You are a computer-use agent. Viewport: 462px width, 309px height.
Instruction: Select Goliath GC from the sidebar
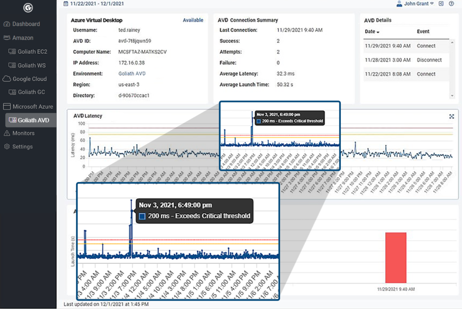[13, 92]
